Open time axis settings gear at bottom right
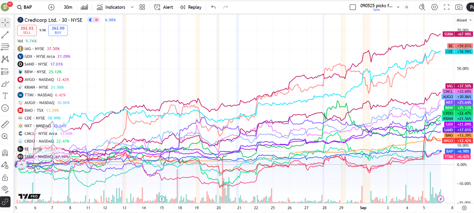This screenshot has width=474, height=213. 464,207
